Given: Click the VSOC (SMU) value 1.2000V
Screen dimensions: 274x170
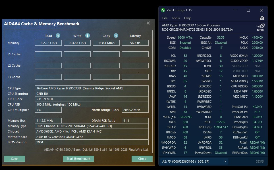Looking at the screenshot, I should (x=257, y=56).
